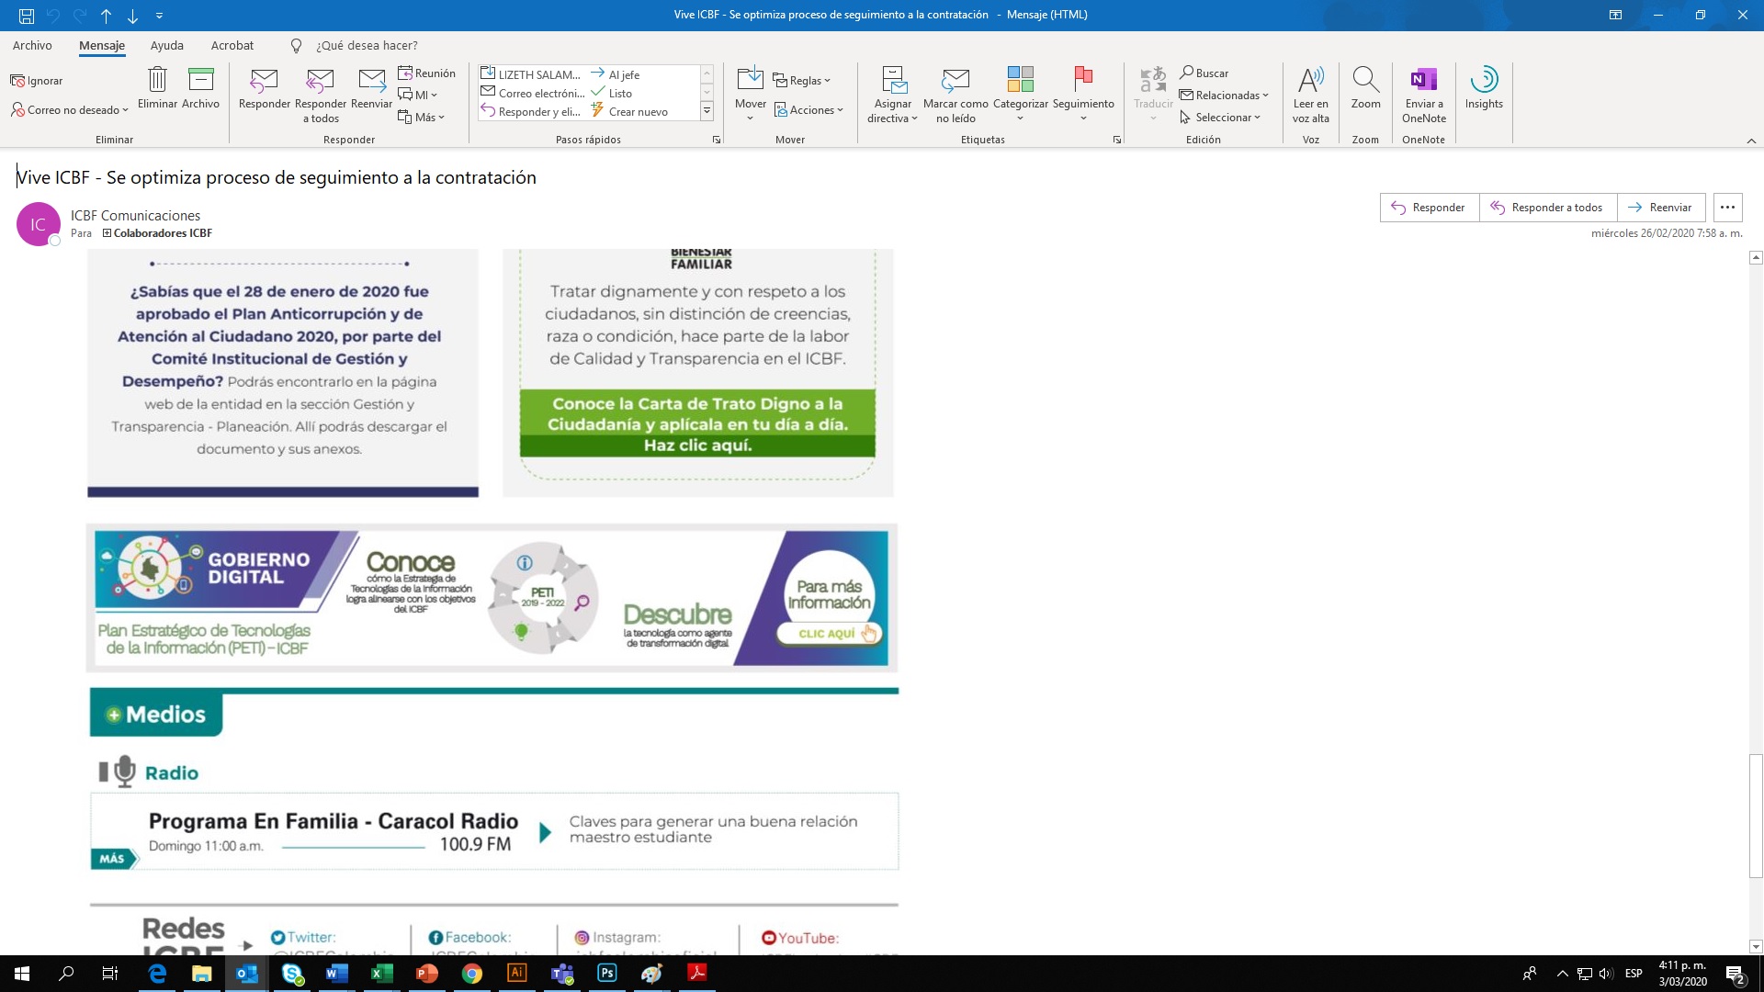Click the vertical scrollbar thumb
This screenshot has width=1764, height=992.
tap(1756, 816)
